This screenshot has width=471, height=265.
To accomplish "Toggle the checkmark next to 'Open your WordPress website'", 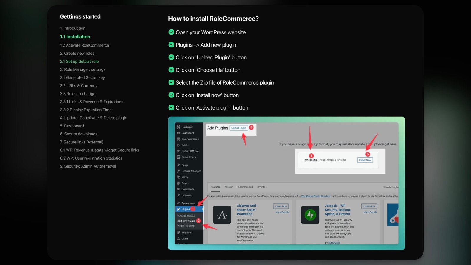I will 171,32.
